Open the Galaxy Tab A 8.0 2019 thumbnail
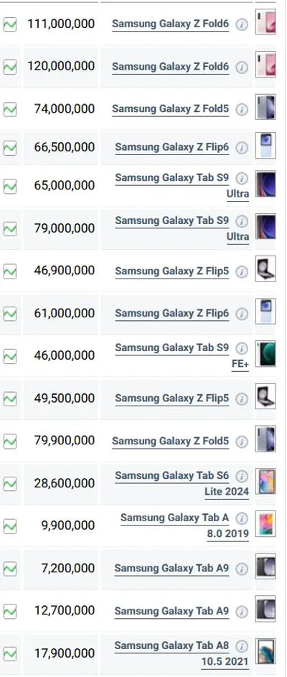Screen dimensions: 287x677 click(x=265, y=524)
